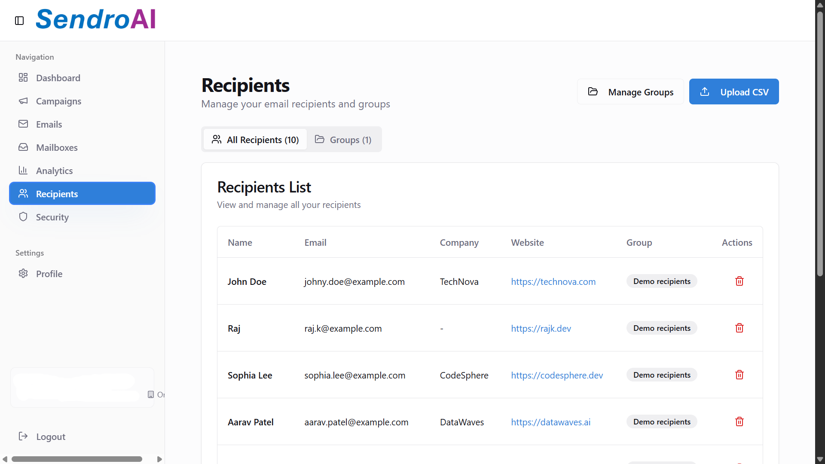Delete John Doe with the trash icon
The image size is (825, 464).
(x=739, y=281)
